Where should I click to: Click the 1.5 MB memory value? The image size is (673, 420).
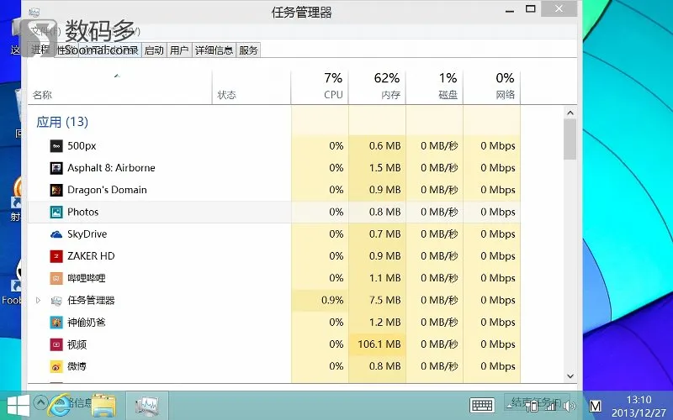click(384, 167)
